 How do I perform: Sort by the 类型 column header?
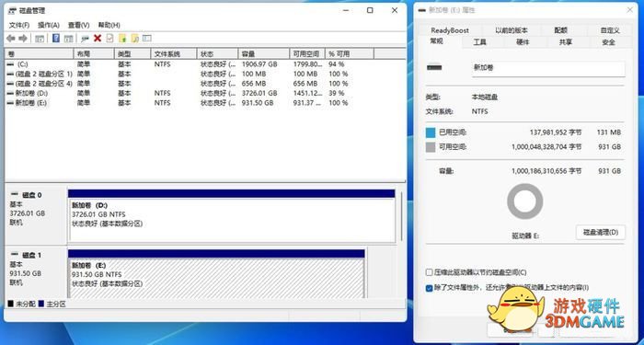coord(132,53)
